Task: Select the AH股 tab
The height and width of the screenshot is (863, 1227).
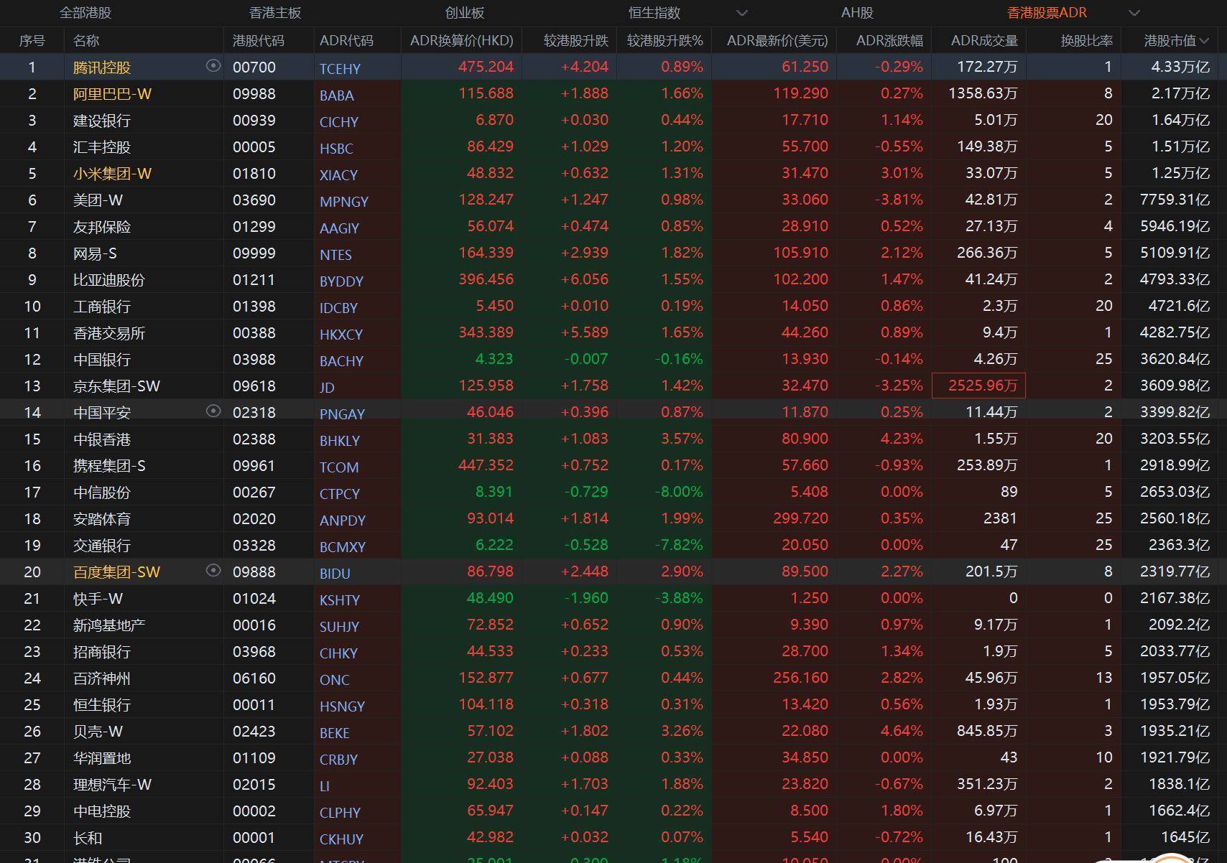Action: (857, 13)
